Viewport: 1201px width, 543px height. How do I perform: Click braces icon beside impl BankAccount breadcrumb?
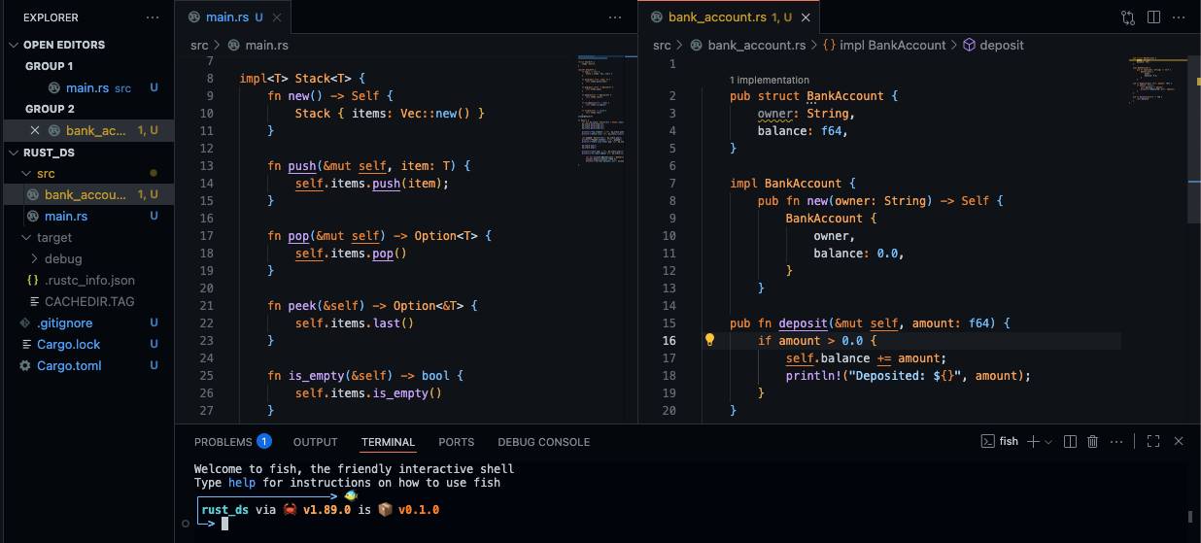click(x=829, y=45)
